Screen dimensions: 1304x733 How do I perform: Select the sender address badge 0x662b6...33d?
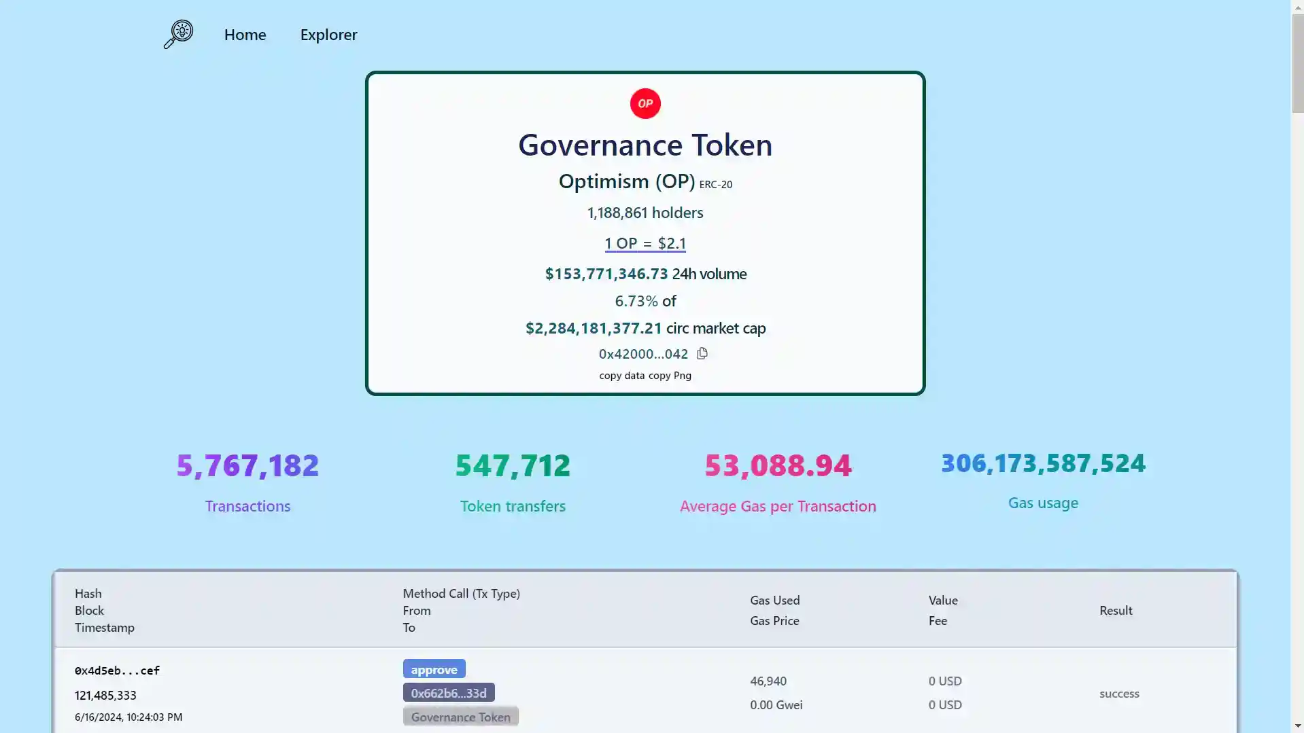pyautogui.click(x=449, y=692)
